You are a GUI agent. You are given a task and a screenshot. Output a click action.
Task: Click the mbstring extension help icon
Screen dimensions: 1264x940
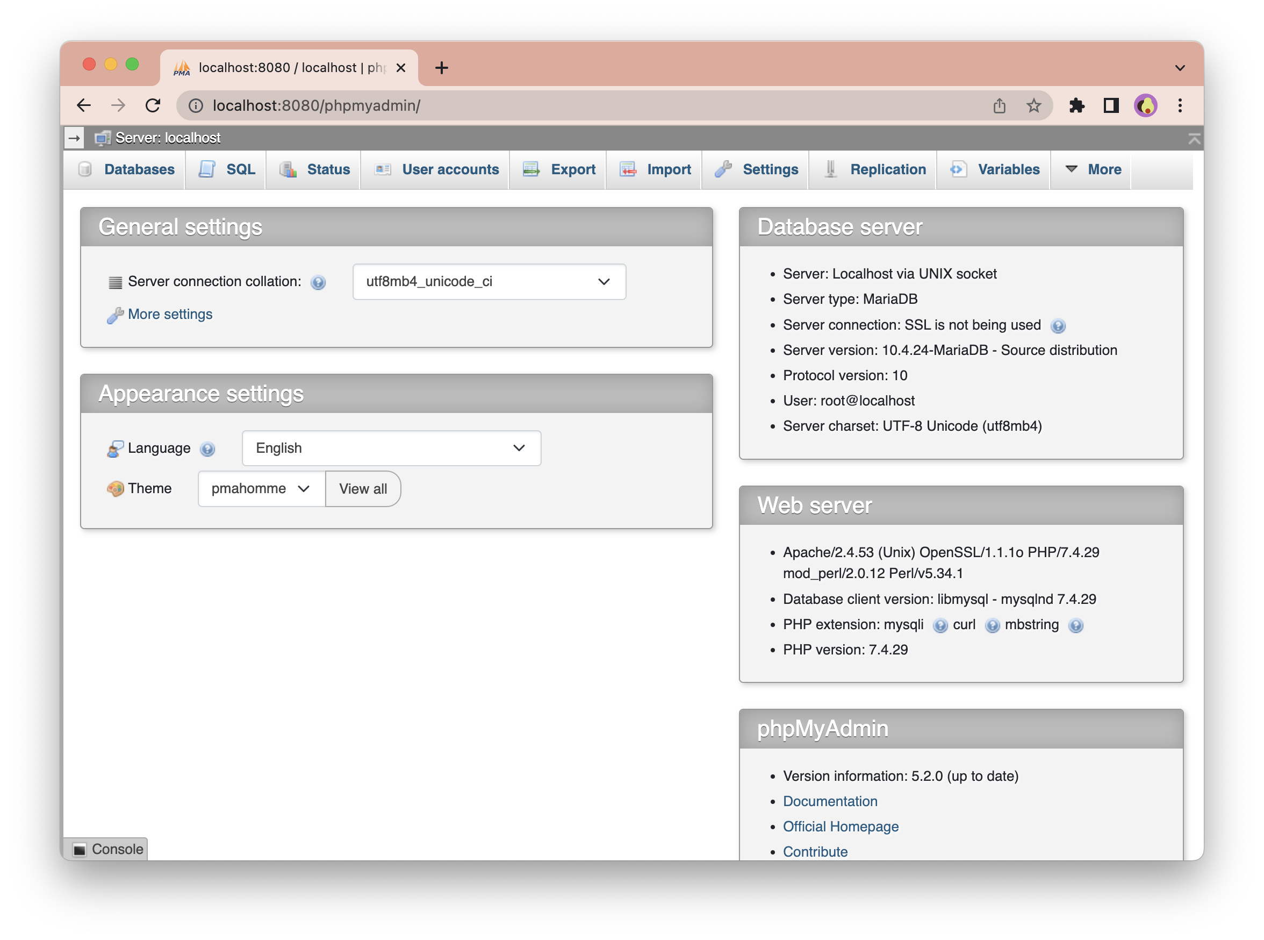1075,625
